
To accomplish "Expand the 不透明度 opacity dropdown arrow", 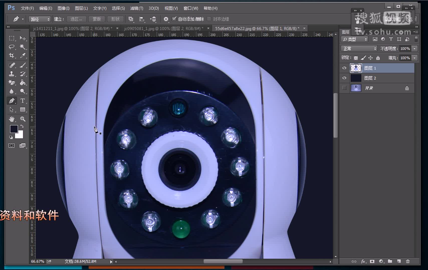I will 415,48.
